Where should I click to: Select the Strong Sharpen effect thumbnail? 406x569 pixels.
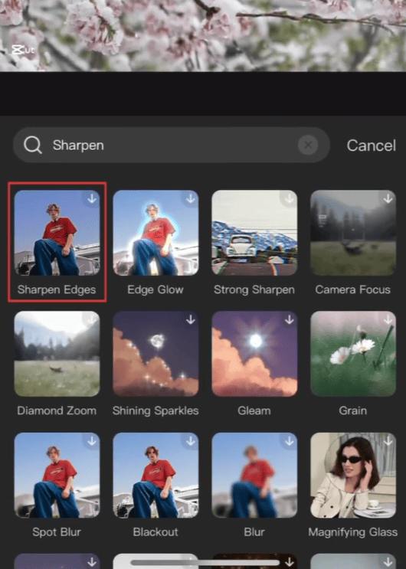click(254, 233)
